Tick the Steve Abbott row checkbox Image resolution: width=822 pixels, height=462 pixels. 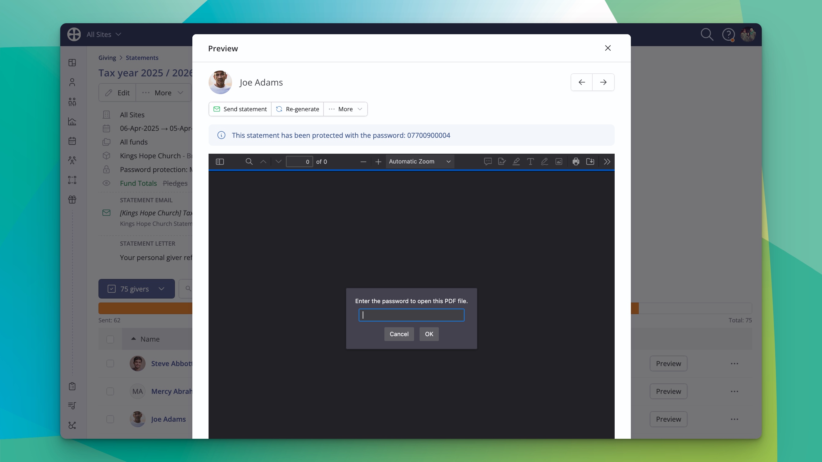click(110, 364)
